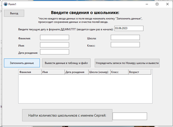
Task: Click the Form1 title text
Action: (12, 4)
